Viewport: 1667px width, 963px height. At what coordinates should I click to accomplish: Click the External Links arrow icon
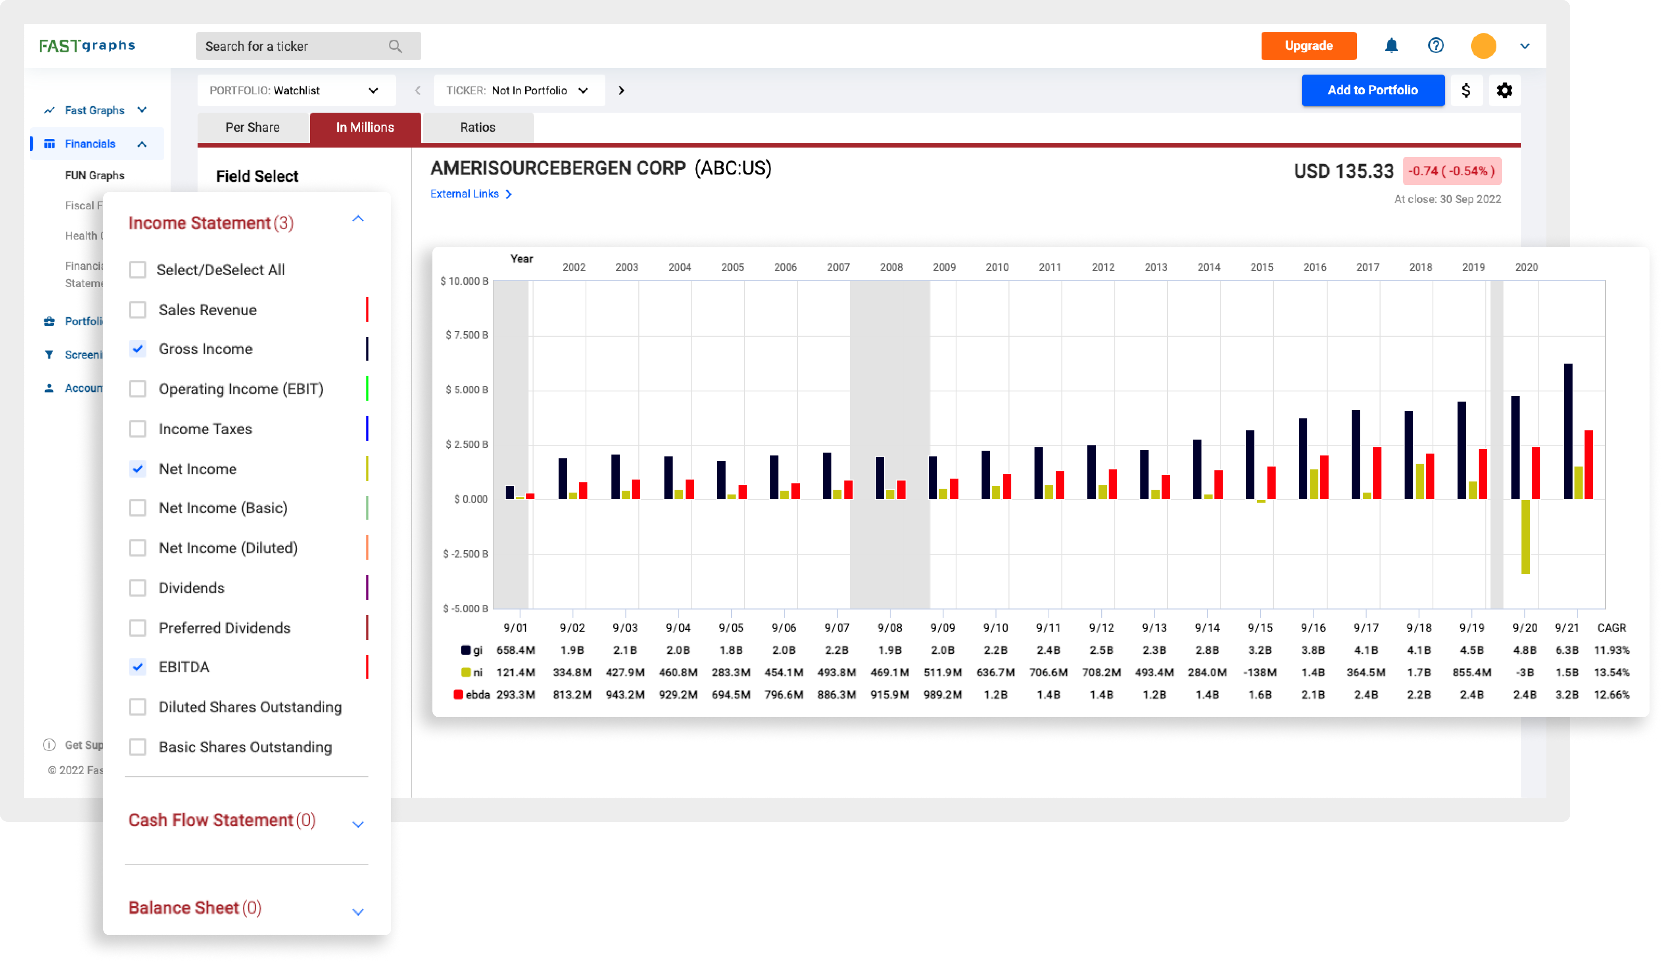point(508,194)
